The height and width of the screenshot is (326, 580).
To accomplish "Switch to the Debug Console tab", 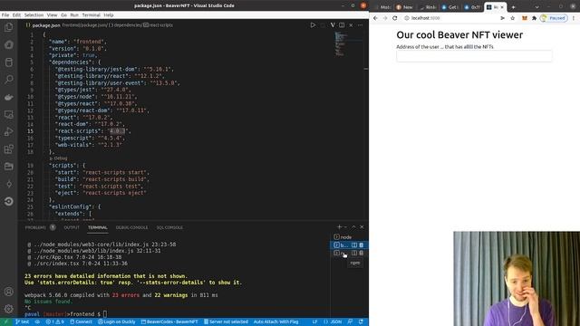I will 131,227.
